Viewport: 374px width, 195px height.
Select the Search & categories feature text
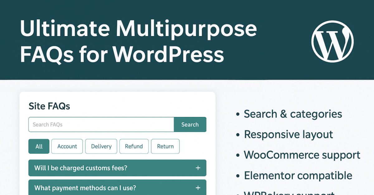click(x=293, y=114)
